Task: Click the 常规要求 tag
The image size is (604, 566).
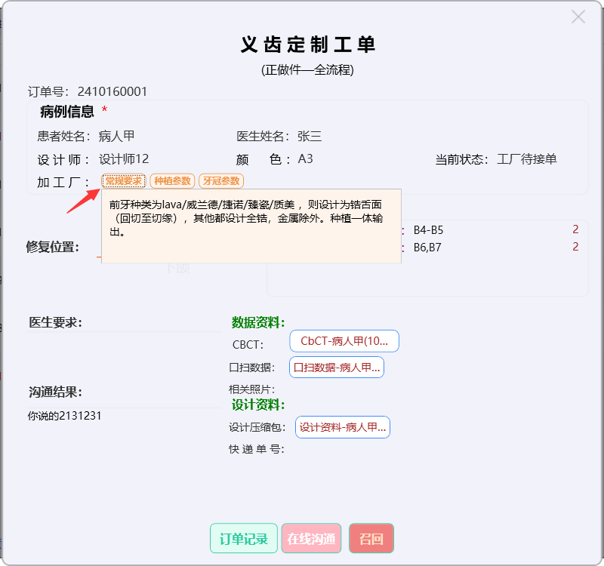Action: pos(123,181)
